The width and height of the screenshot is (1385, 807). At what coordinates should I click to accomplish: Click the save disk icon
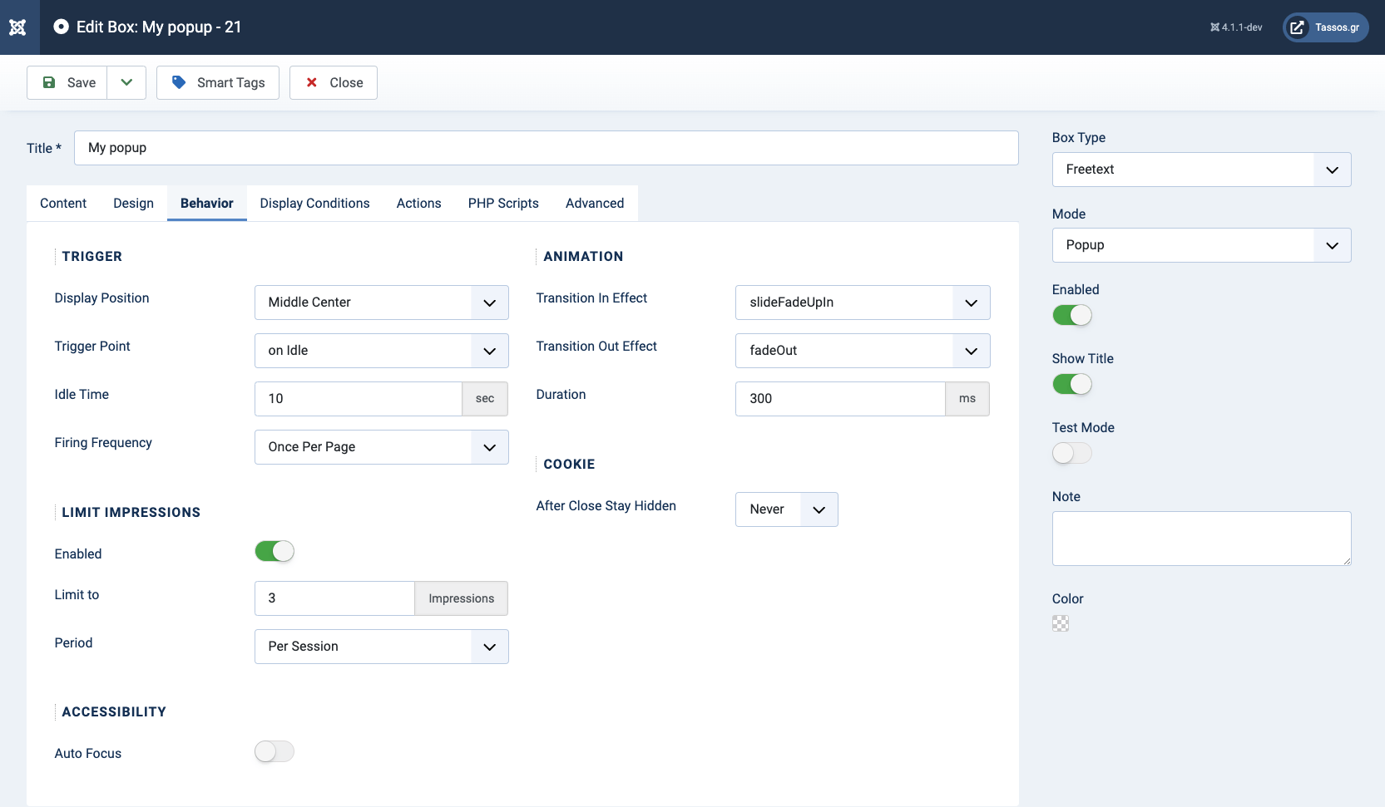pyautogui.click(x=49, y=82)
